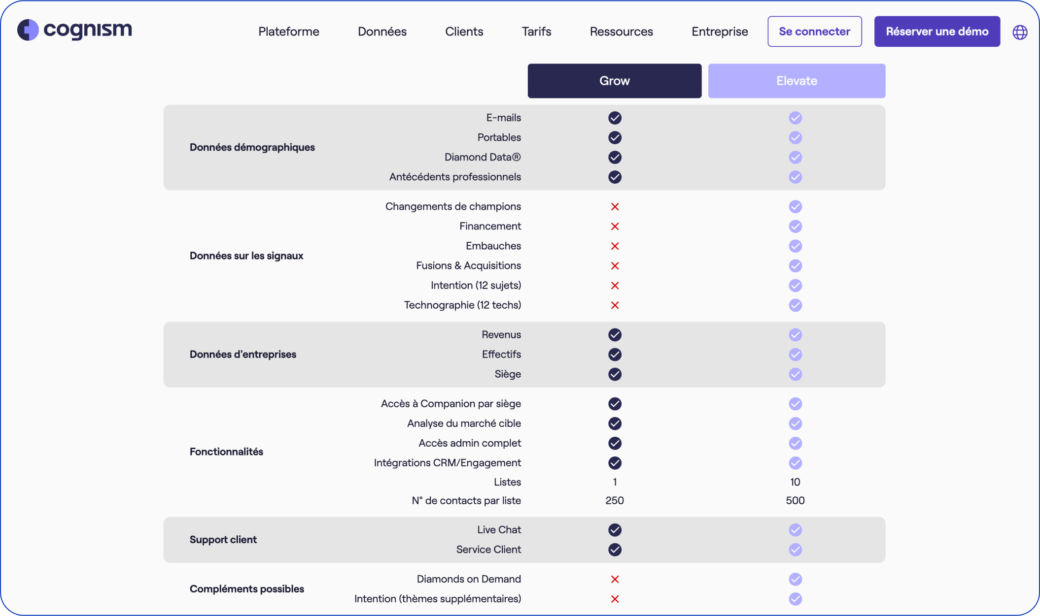Click Grow red X for Intention (thèmes supplémentaires)

click(x=615, y=599)
